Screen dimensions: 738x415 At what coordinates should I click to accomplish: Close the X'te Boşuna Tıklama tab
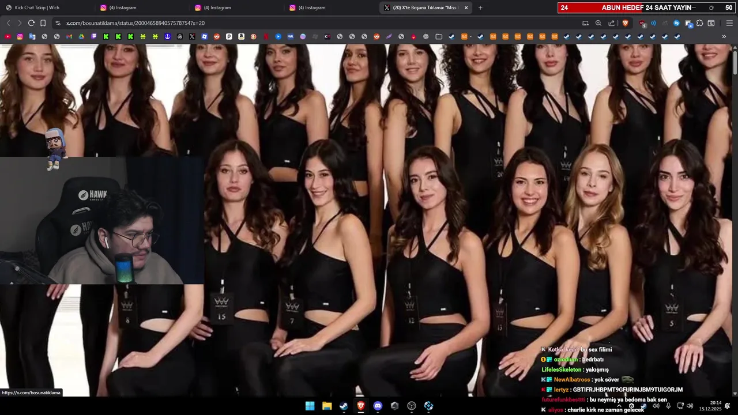click(466, 7)
